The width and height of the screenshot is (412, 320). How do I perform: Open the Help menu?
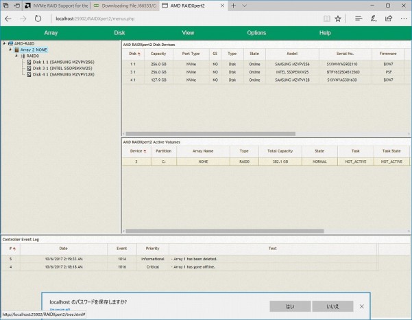coord(325,33)
